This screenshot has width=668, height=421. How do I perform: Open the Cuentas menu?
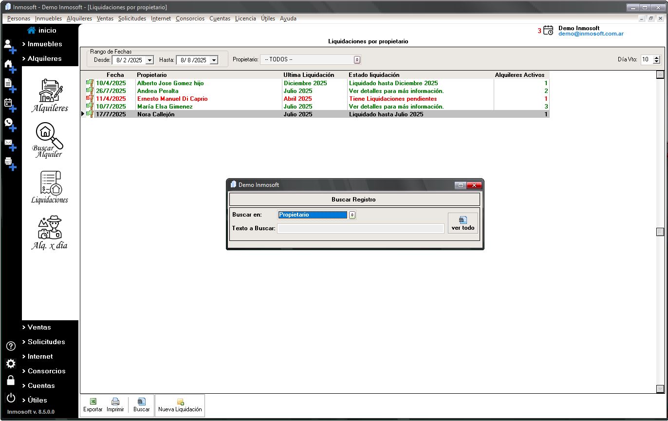(220, 18)
